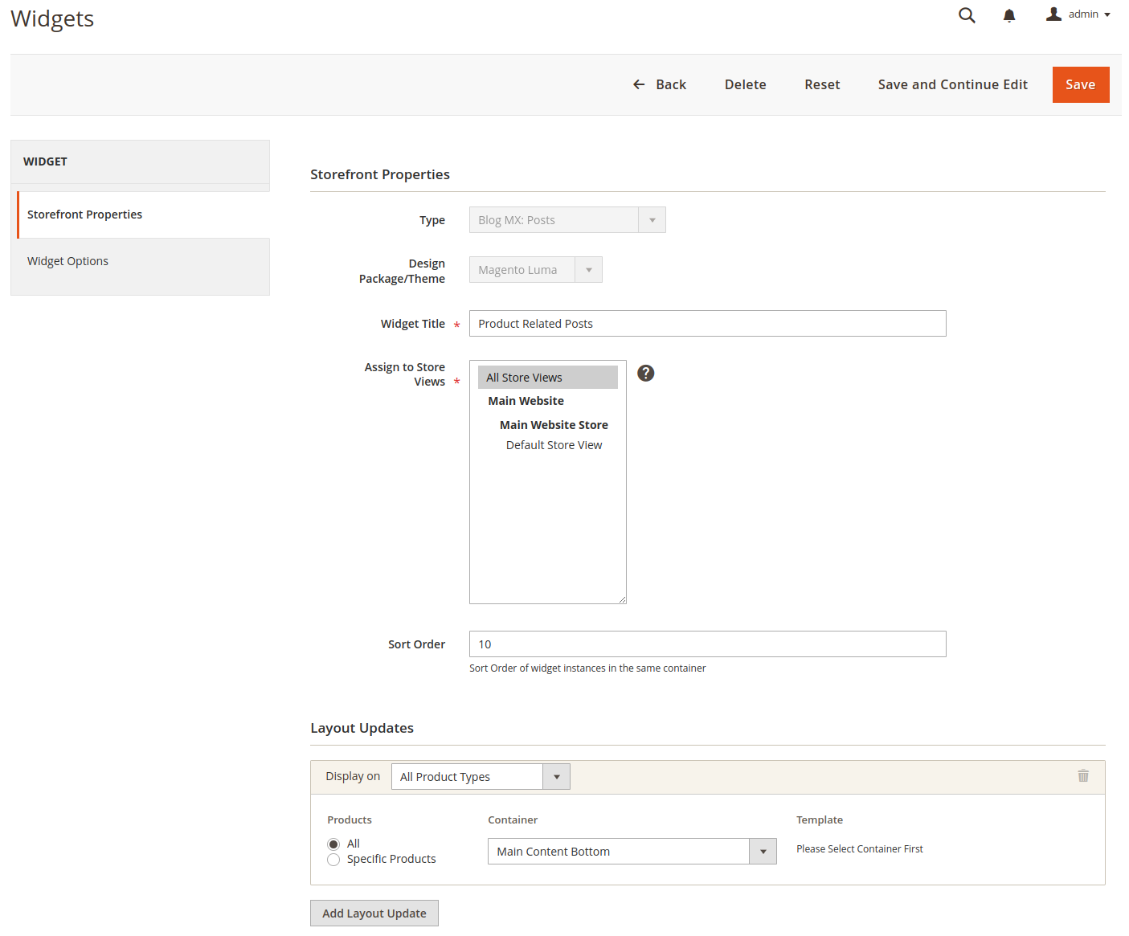Open the Storefront Properties tab
1129x936 pixels.
pos(84,215)
